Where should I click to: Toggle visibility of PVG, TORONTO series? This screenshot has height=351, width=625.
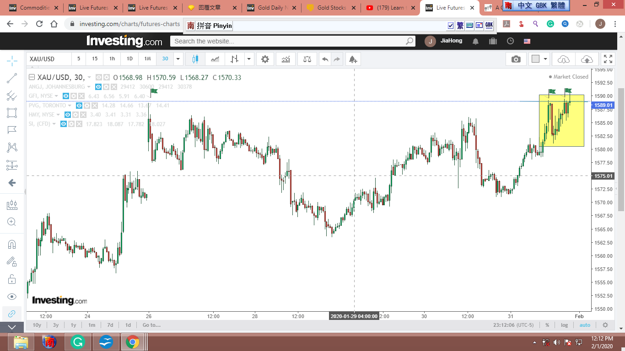click(79, 106)
